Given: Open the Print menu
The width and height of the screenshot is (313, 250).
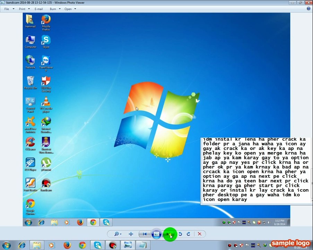Looking at the screenshot, I should [x=22, y=9].
